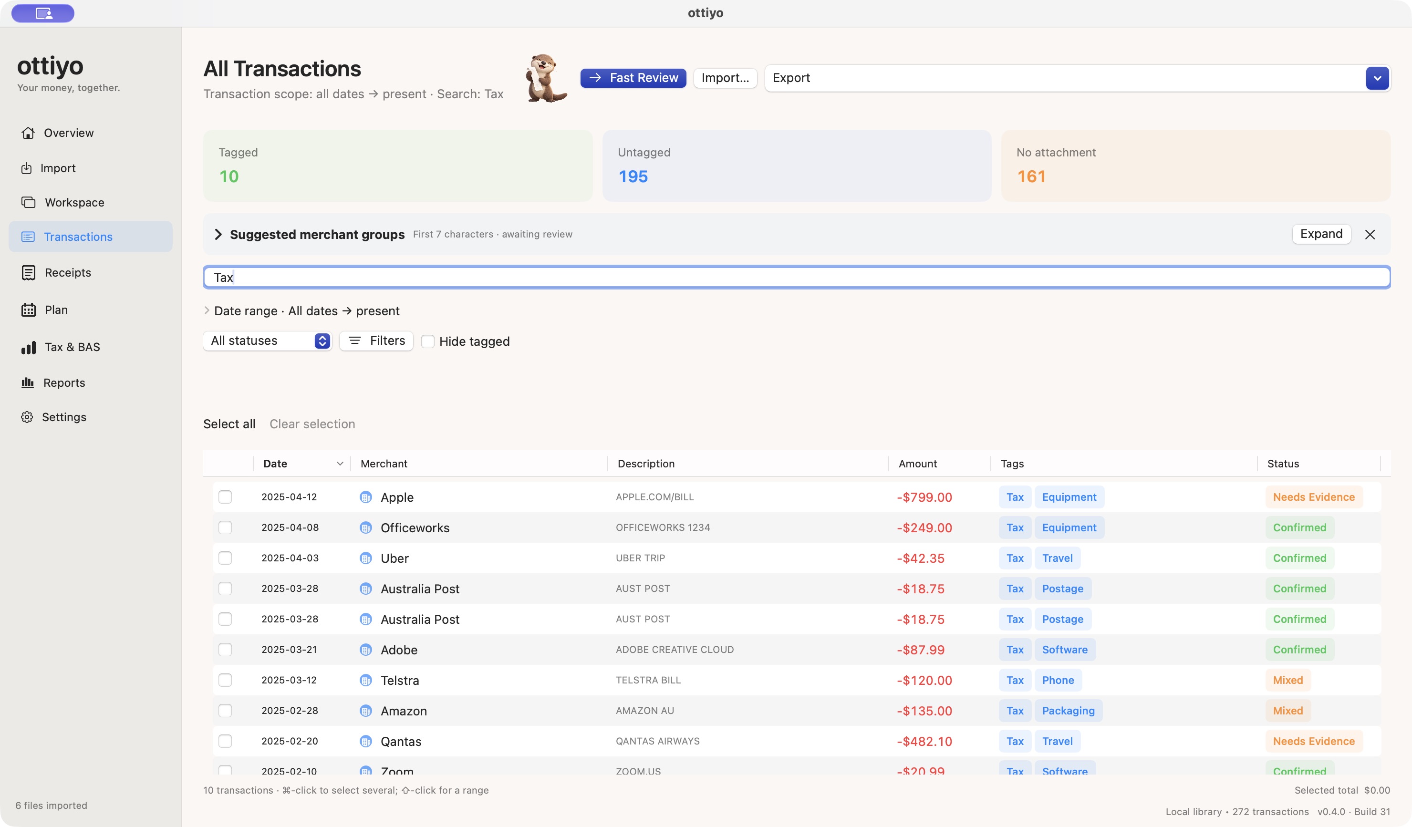
Task: Click Select all
Action: click(229, 424)
